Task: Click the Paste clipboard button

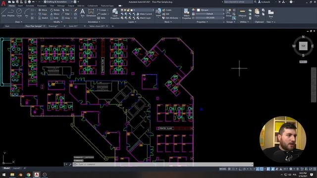Action: coord(257,12)
